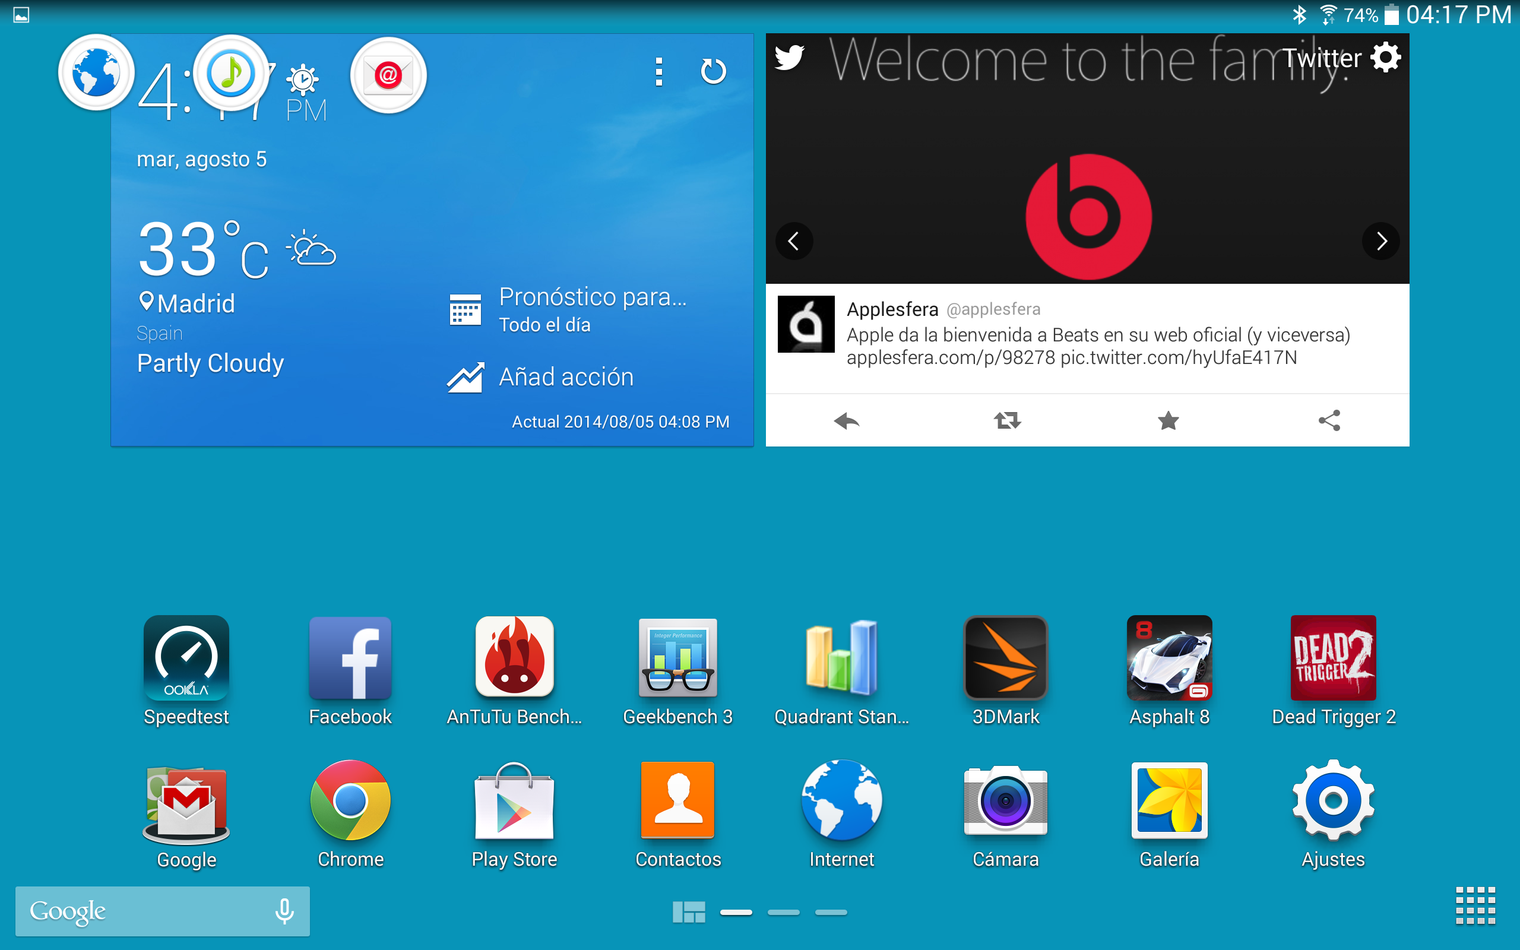The width and height of the screenshot is (1520, 950).
Task: Tap the Twitter bird logo
Action: pos(790,57)
